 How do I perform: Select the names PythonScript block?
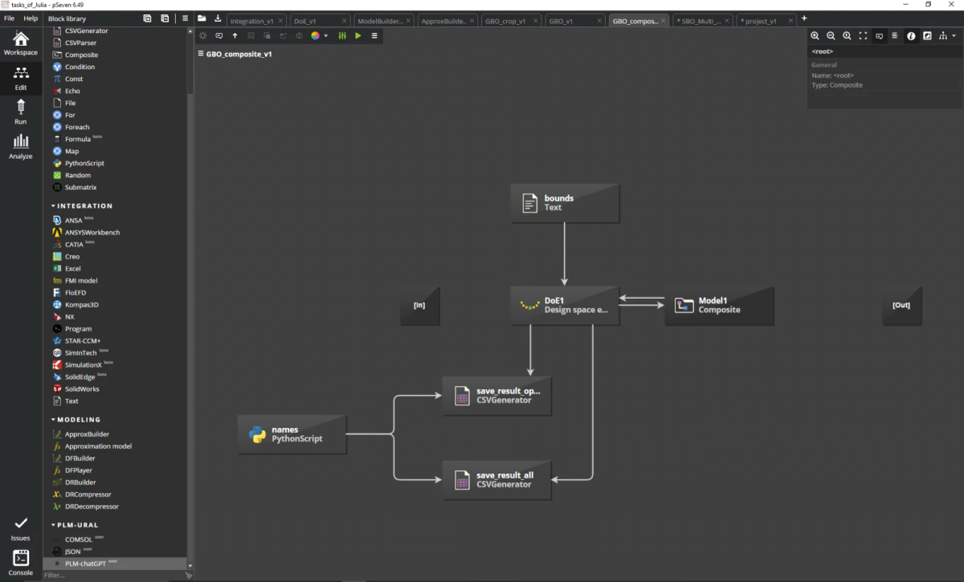pos(292,434)
